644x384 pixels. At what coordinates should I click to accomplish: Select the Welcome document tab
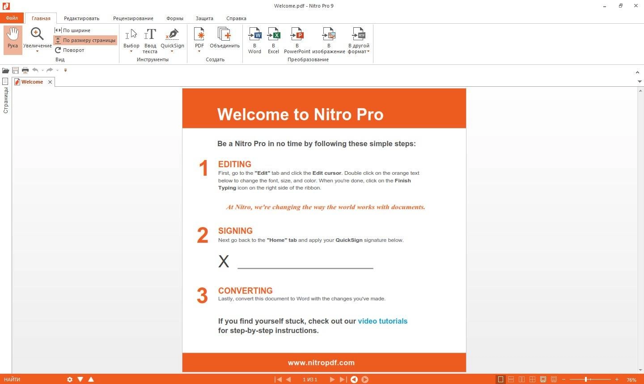pos(32,82)
